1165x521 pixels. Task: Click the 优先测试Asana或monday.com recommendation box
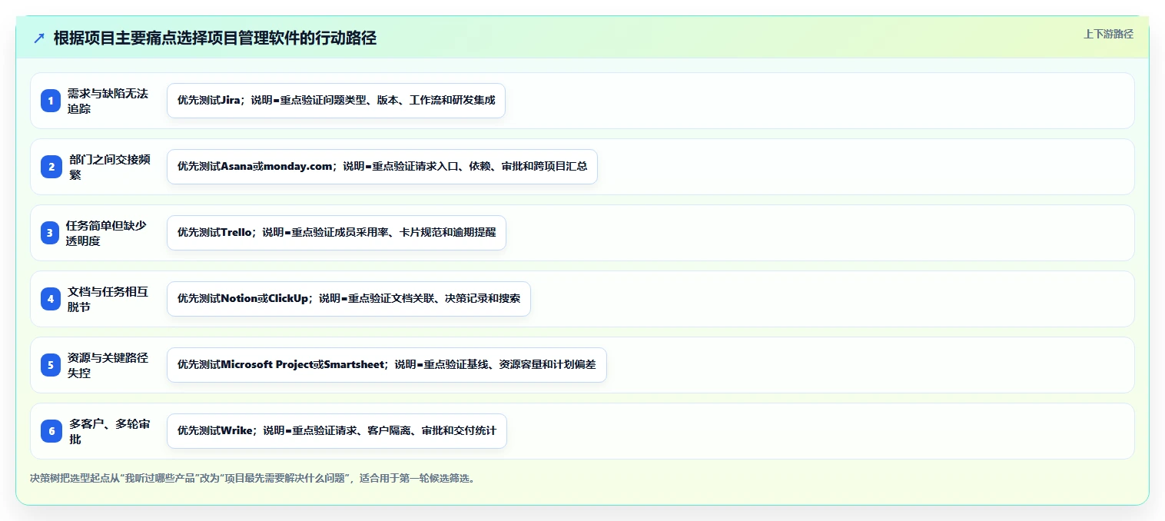point(382,167)
